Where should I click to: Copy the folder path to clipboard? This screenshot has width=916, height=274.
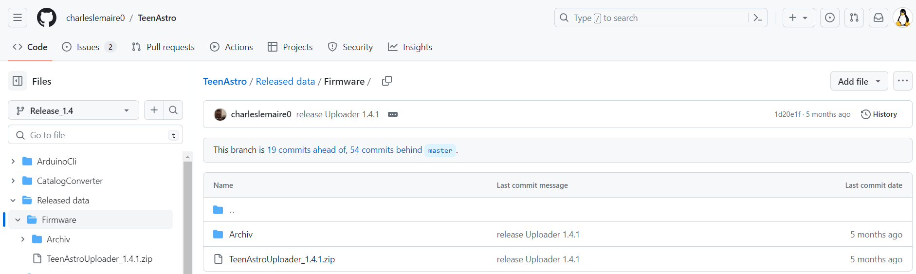tap(387, 81)
